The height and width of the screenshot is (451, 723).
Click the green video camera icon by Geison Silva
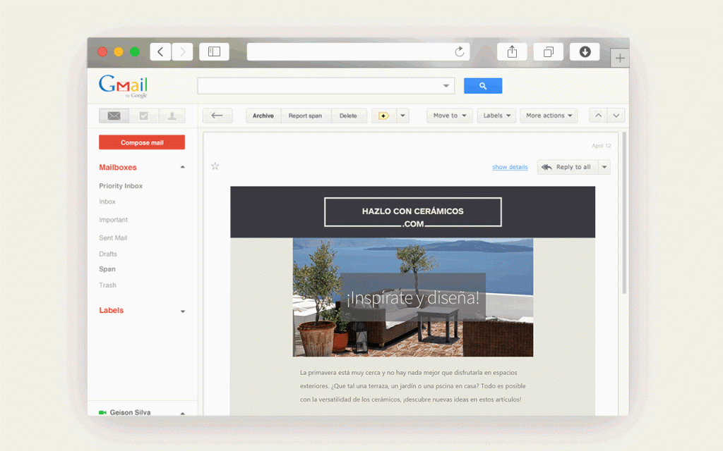(x=102, y=412)
